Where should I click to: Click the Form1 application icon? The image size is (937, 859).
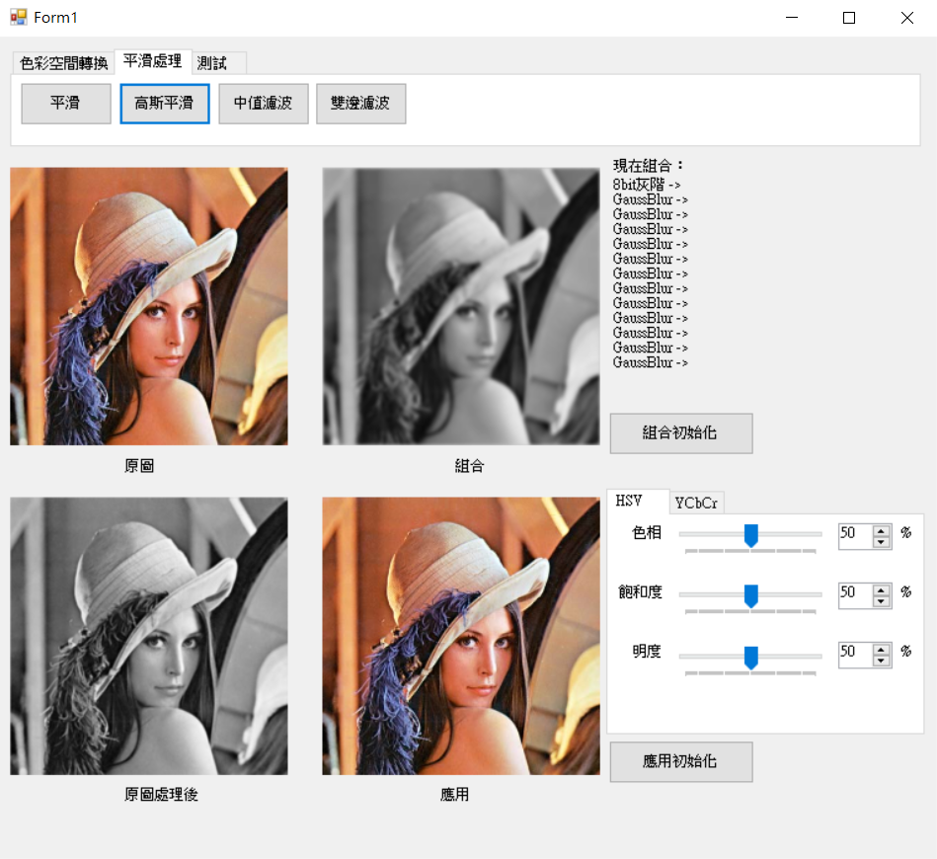(x=19, y=18)
